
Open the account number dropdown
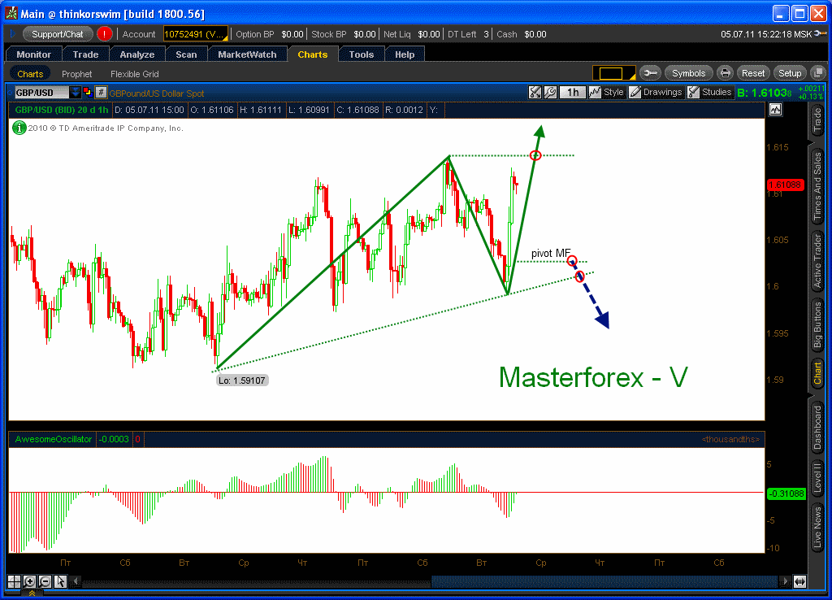point(195,34)
